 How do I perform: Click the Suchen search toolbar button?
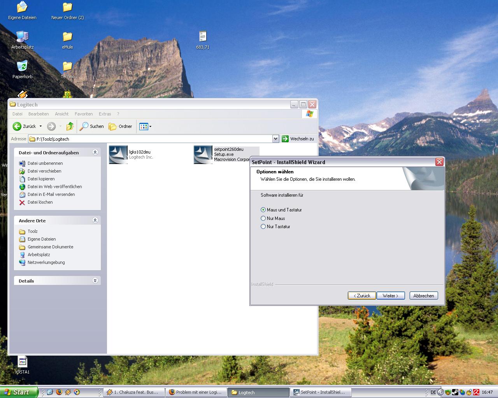click(92, 126)
